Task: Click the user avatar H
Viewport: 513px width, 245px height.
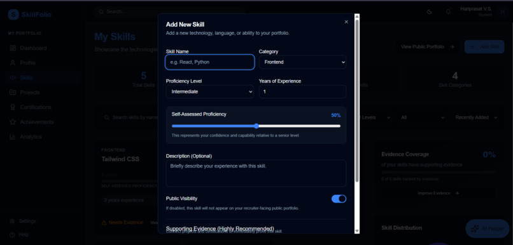Action: pyautogui.click(x=502, y=12)
